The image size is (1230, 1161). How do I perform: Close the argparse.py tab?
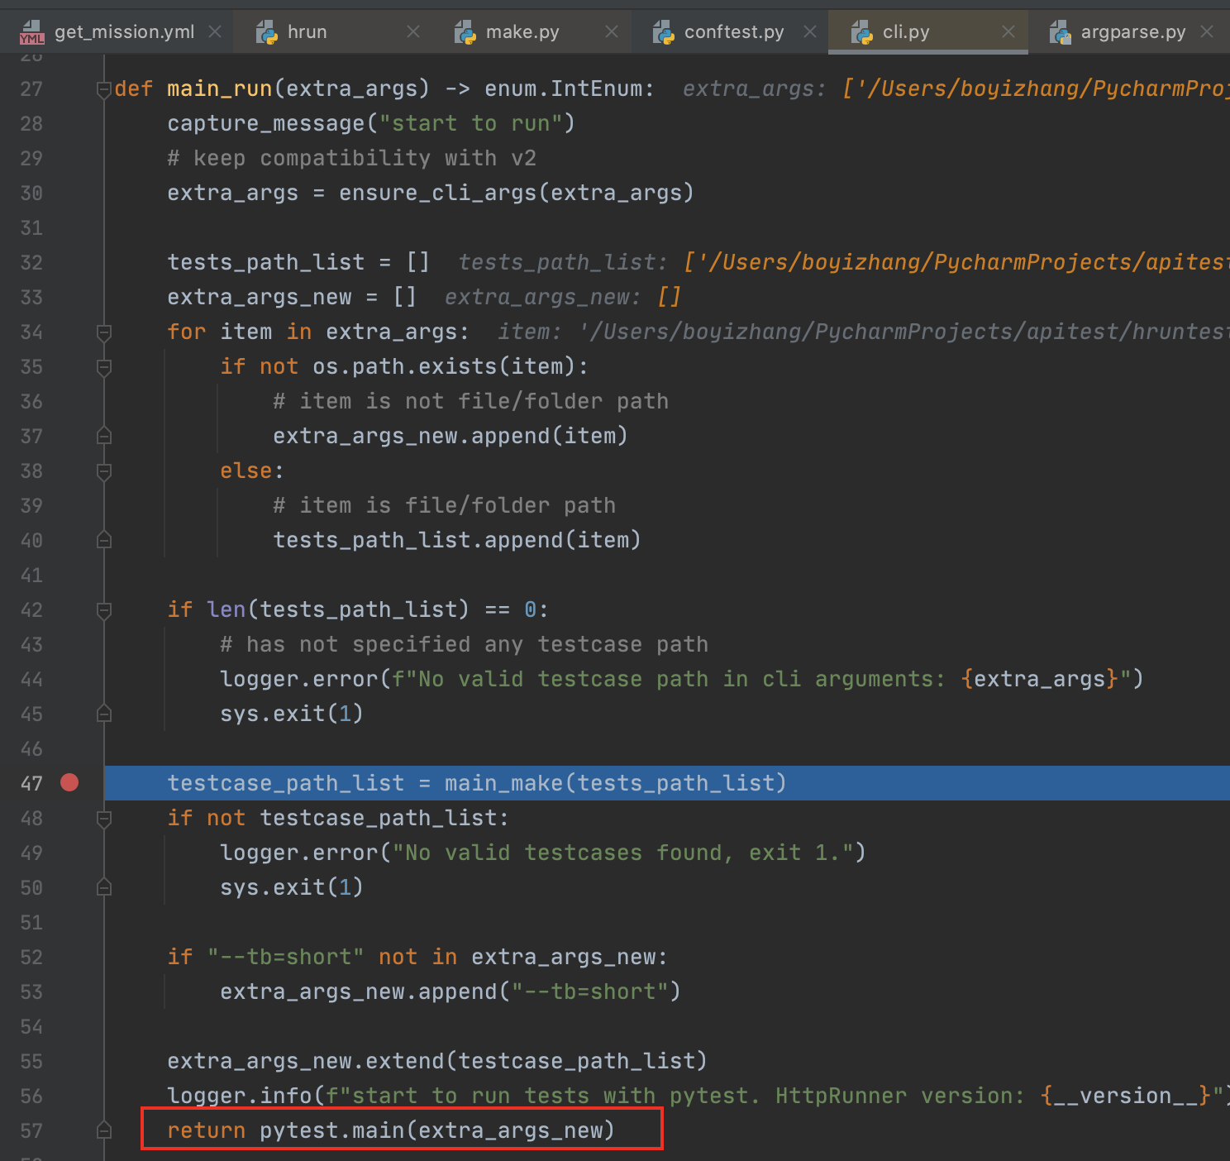[1207, 31]
